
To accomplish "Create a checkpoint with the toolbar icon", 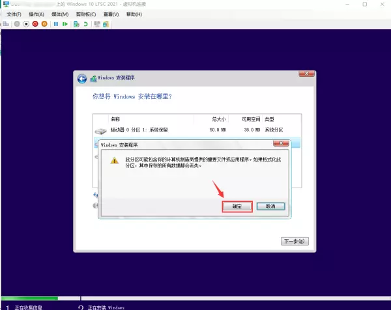I will tap(76, 24).
